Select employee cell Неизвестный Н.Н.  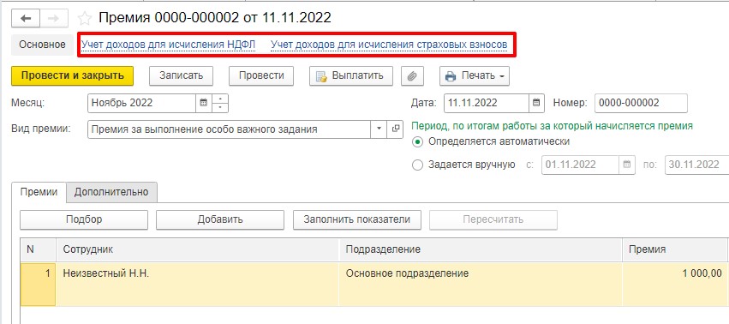pos(197,284)
